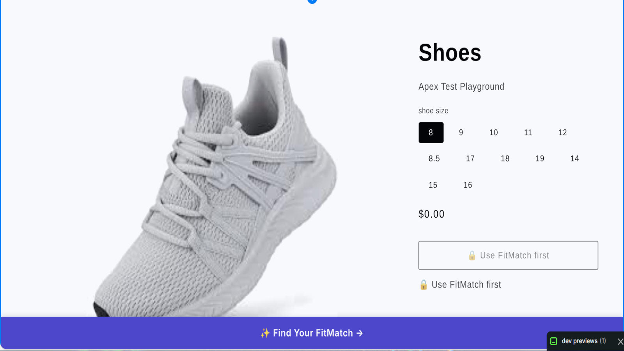Choose shoe size 8.5
Viewport: 624px width, 351px height.
click(x=434, y=159)
